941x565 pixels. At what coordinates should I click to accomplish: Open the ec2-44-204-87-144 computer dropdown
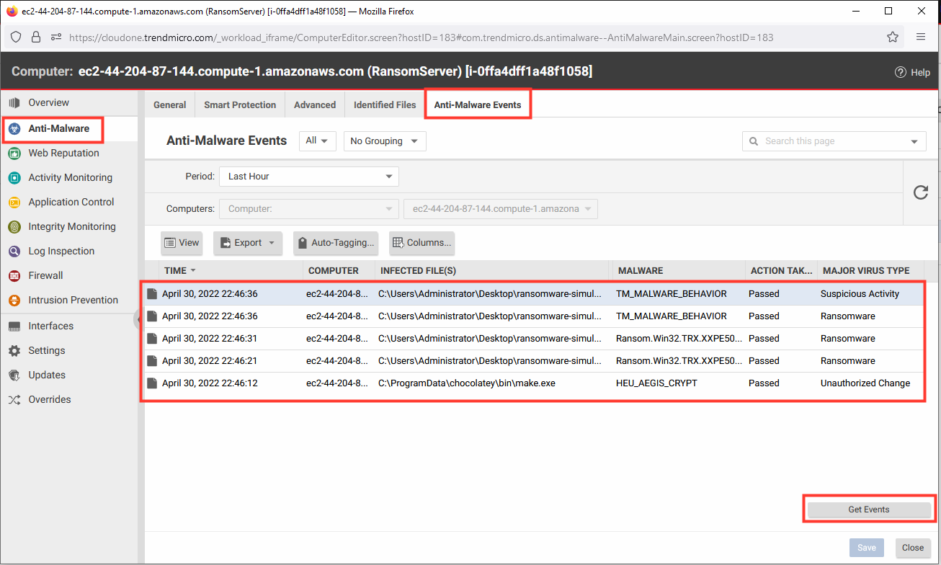pyautogui.click(x=501, y=209)
